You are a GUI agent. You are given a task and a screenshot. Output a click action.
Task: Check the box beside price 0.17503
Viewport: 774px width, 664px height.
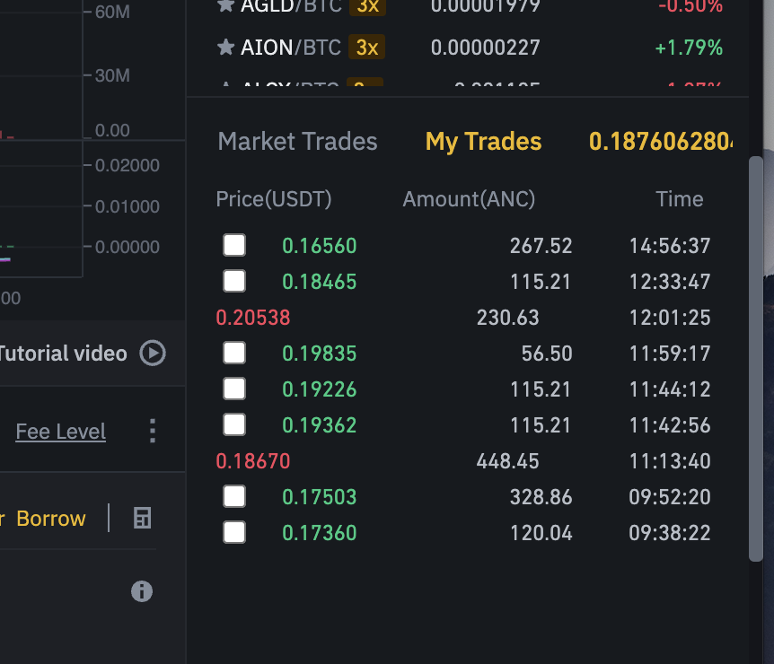tap(233, 496)
